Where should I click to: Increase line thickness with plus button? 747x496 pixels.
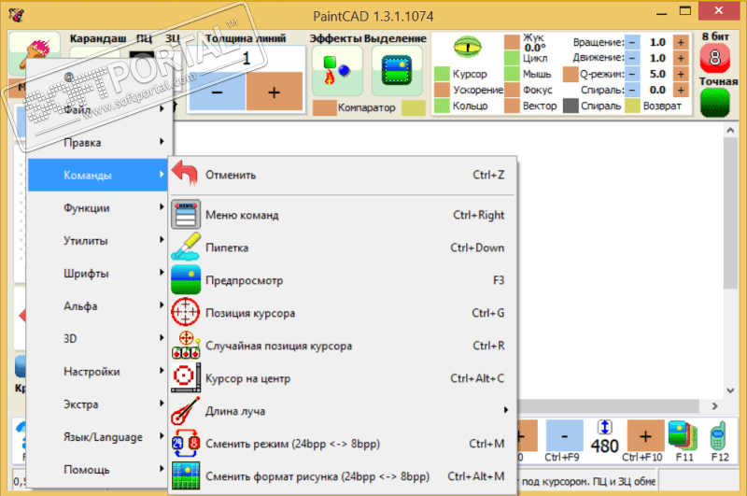point(274,92)
